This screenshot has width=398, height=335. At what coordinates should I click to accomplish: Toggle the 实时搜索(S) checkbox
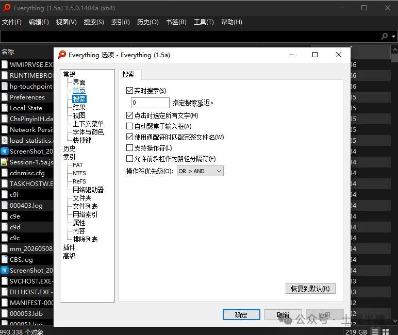pyautogui.click(x=129, y=90)
